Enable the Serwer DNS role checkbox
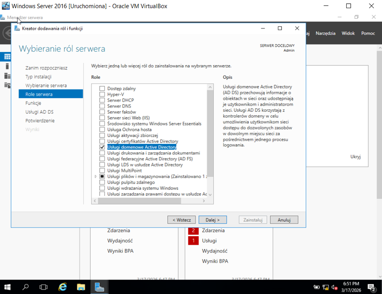This screenshot has width=382, height=294. click(102, 106)
